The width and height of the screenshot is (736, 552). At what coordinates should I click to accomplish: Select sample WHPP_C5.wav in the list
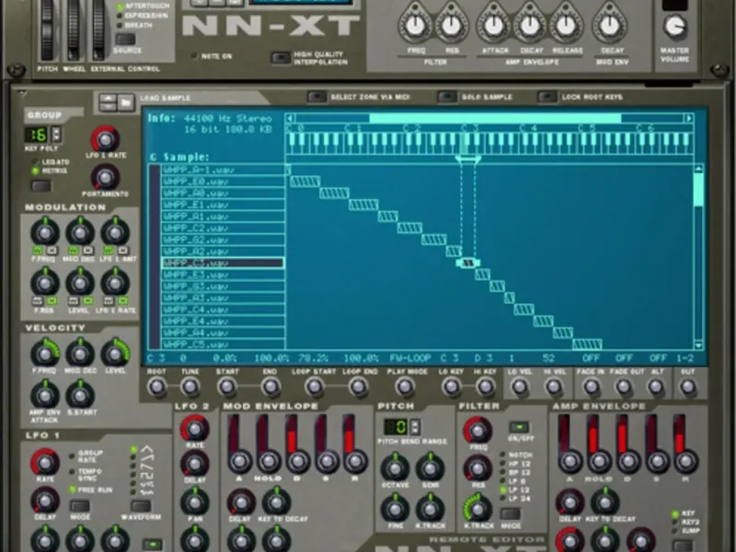(x=223, y=344)
